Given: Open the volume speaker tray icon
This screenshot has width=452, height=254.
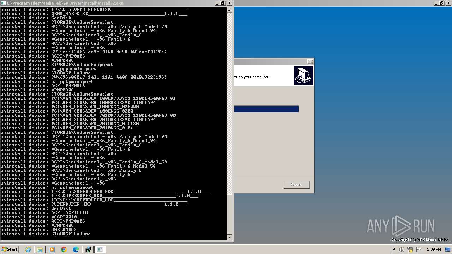Looking at the screenshot, I should [402, 249].
